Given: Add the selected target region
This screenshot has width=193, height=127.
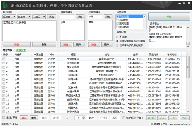Looking at the screenshot, I should (x=52, y=17).
